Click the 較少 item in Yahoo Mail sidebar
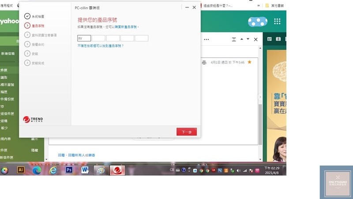Viewport: 353px width, 199px height. tap(4, 128)
